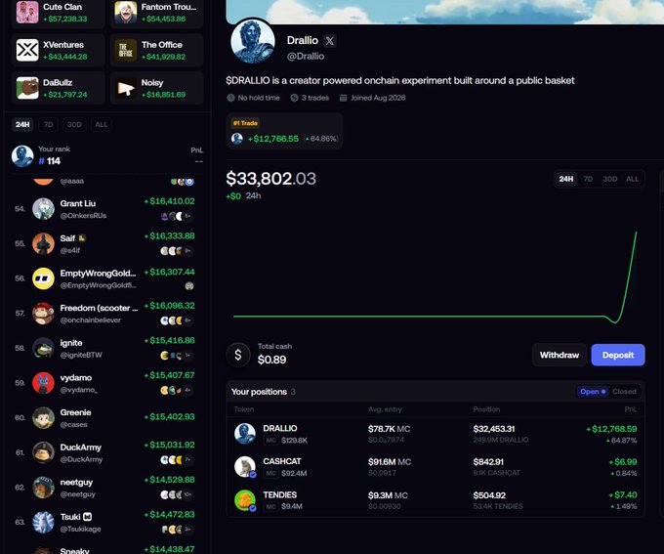Viewport: 664px width, 554px height.
Task: Click Saif's badge icon next to name
Action: click(82, 238)
